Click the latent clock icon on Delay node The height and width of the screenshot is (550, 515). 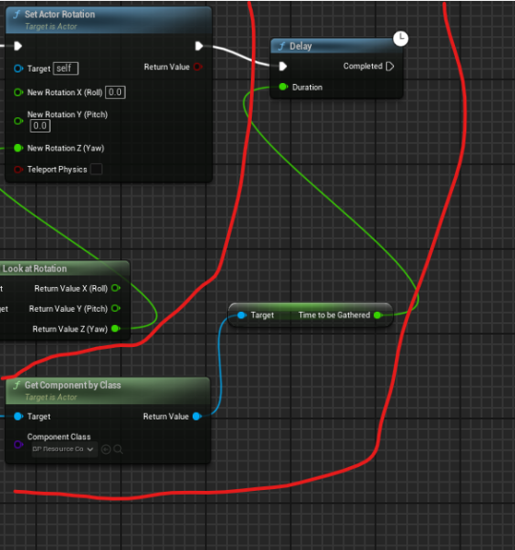[401, 38]
